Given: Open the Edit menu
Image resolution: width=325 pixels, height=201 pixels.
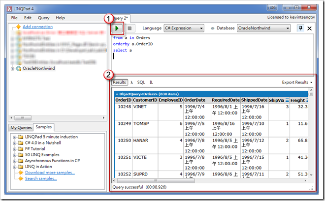Looking at the screenshot, I should point(28,18).
